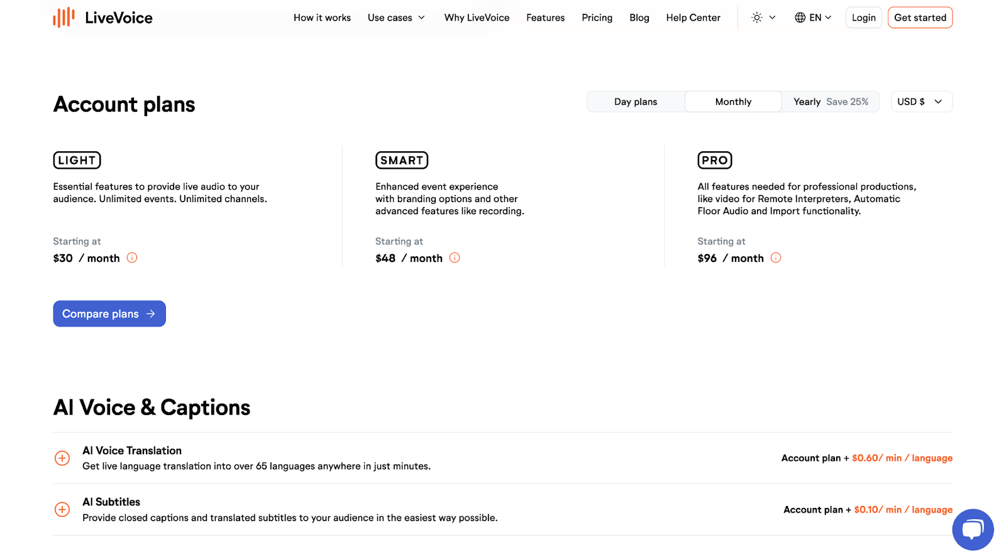Open the USD $ currency dropdown
1006x555 pixels.
pyautogui.click(x=922, y=102)
